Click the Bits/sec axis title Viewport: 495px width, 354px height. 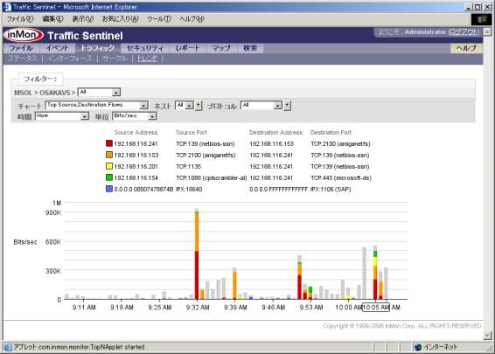pos(25,242)
